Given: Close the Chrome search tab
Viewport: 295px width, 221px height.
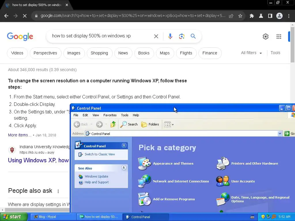Looking at the screenshot, I should (x=67, y=5).
